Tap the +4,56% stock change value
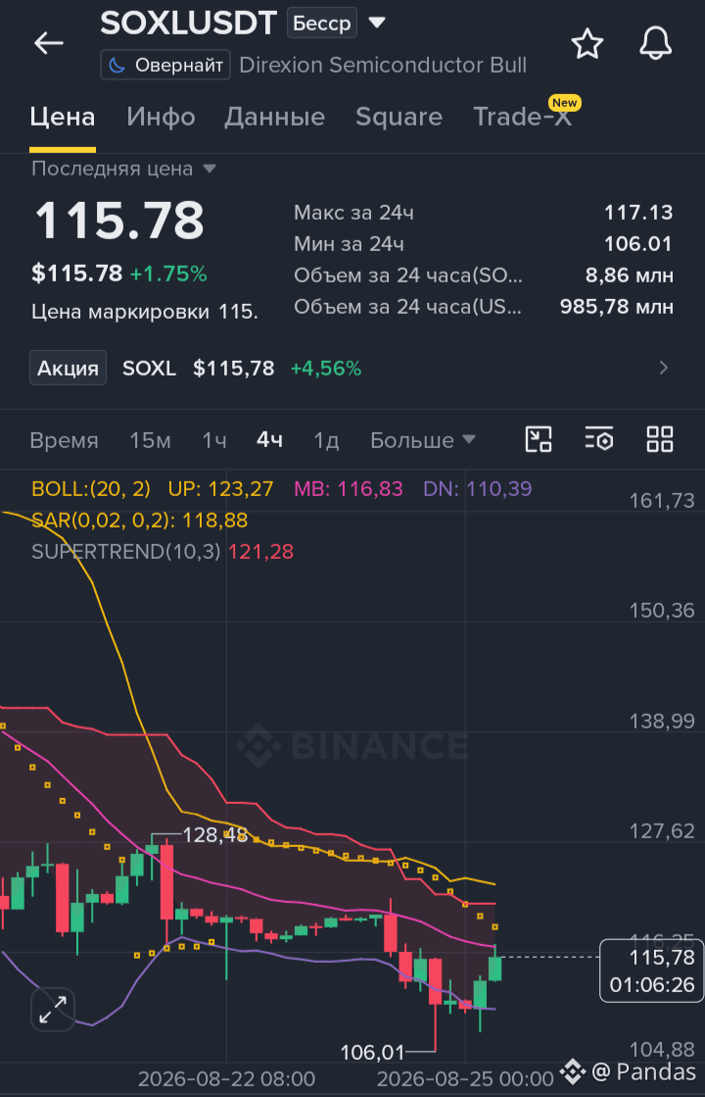This screenshot has height=1097, width=705. [326, 368]
